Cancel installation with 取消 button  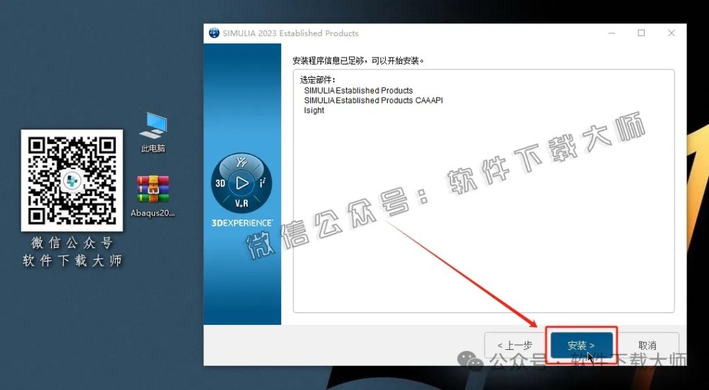coord(647,346)
